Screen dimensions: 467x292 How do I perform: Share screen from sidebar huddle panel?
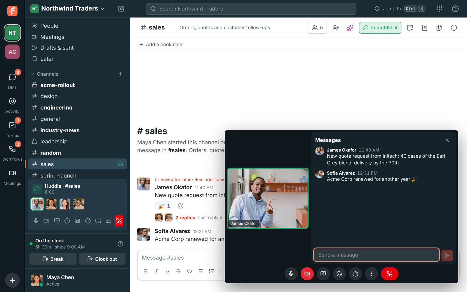coord(57,221)
